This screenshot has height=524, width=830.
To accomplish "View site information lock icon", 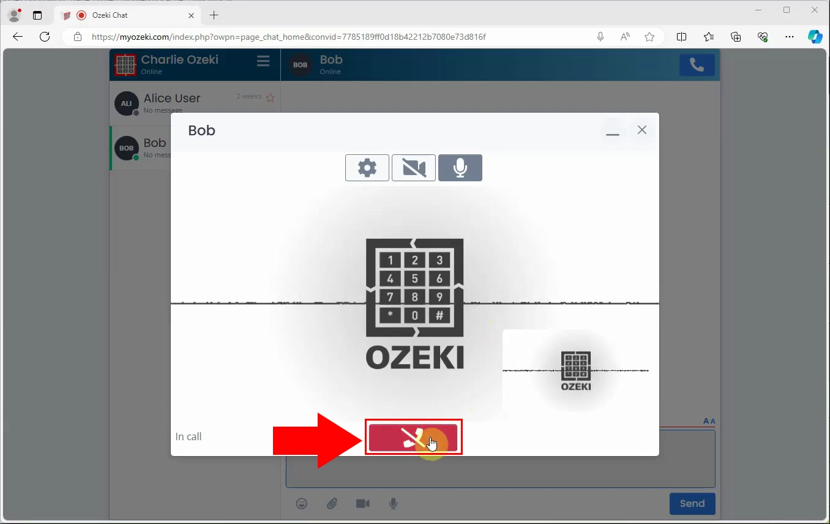I will pyautogui.click(x=78, y=37).
